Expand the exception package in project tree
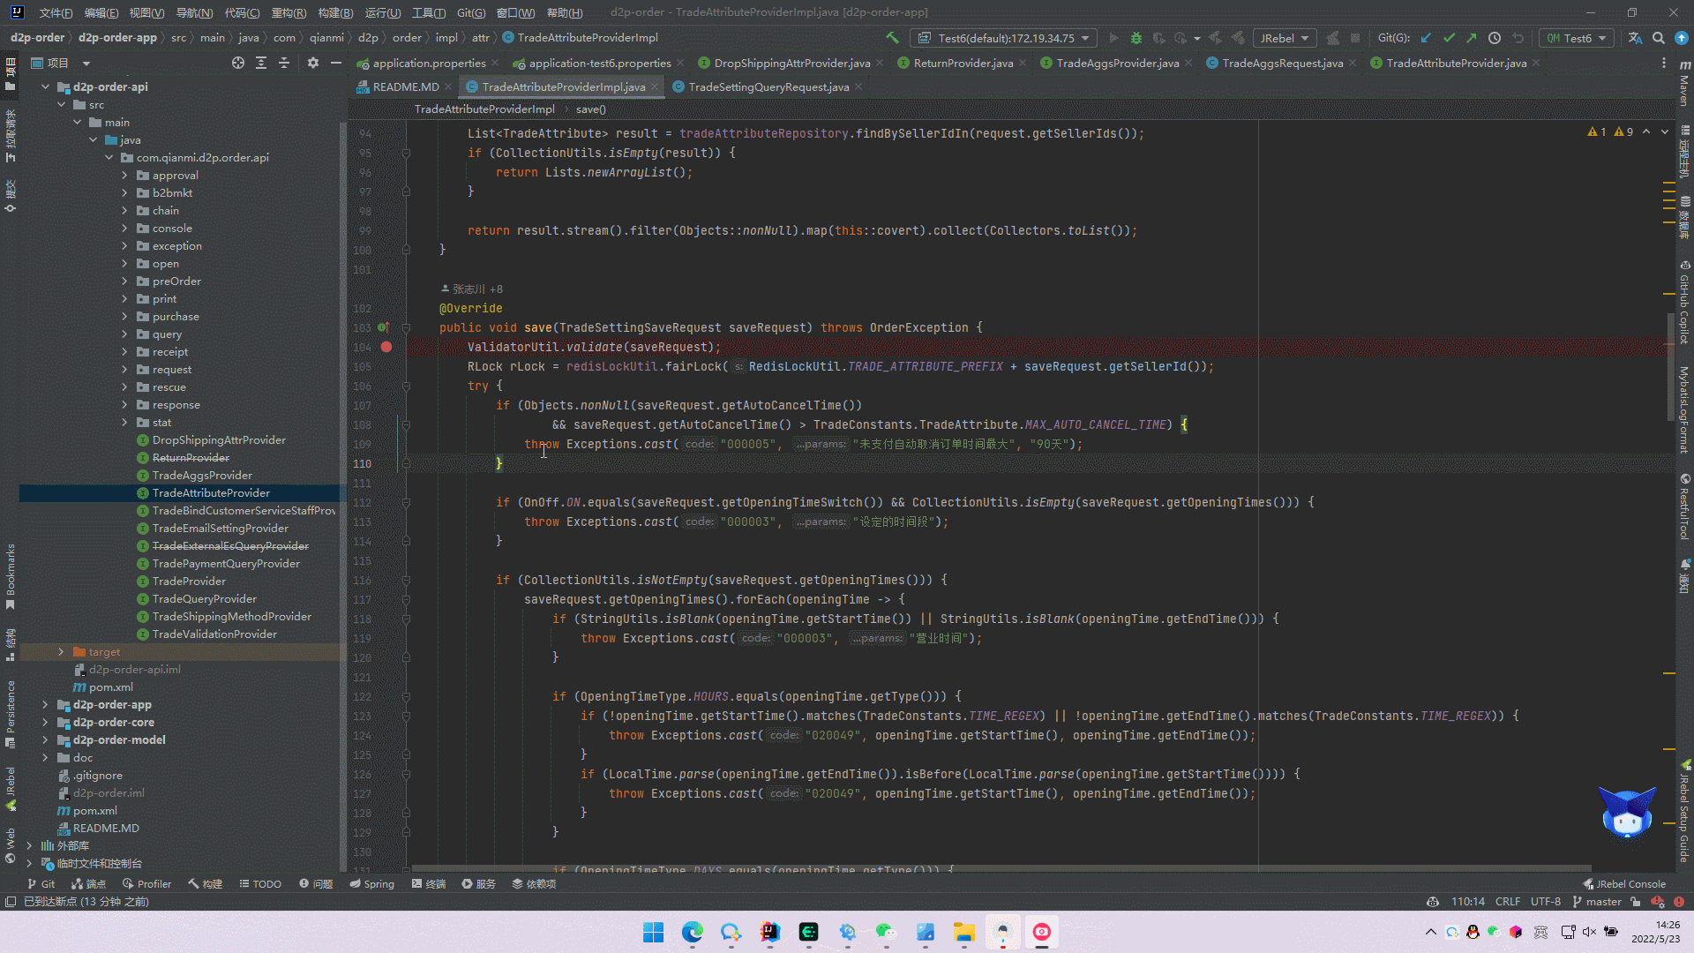Screen dimensions: 1694x953 tap(127, 245)
